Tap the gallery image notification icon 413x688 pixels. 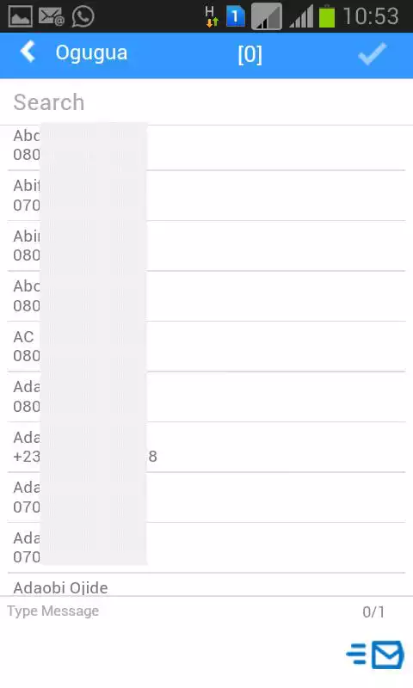point(20,16)
